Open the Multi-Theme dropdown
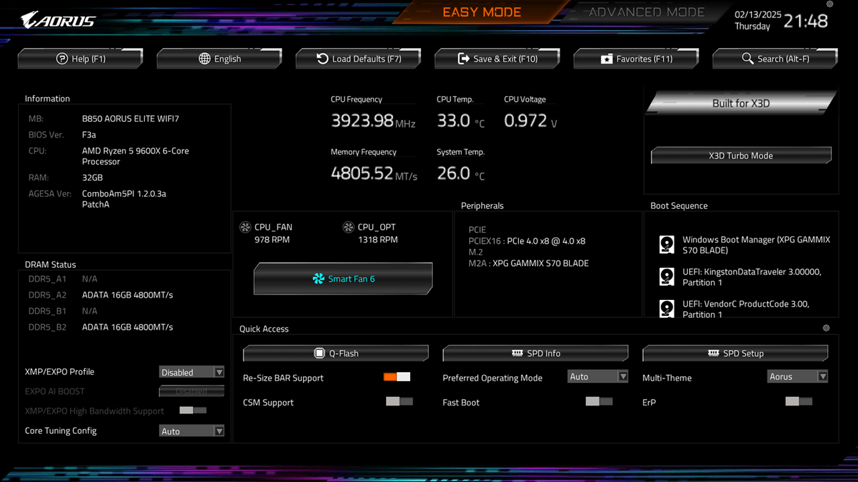This screenshot has height=482, width=858. click(x=797, y=376)
